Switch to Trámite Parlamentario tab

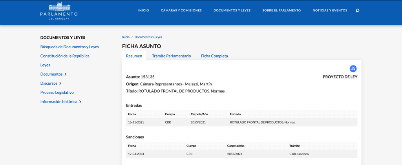(172, 56)
